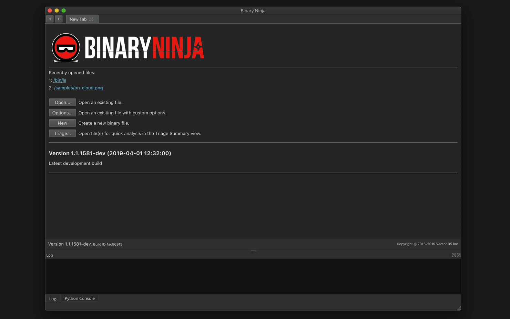Click the back navigation arrow
The width and height of the screenshot is (510, 319).
(50, 19)
